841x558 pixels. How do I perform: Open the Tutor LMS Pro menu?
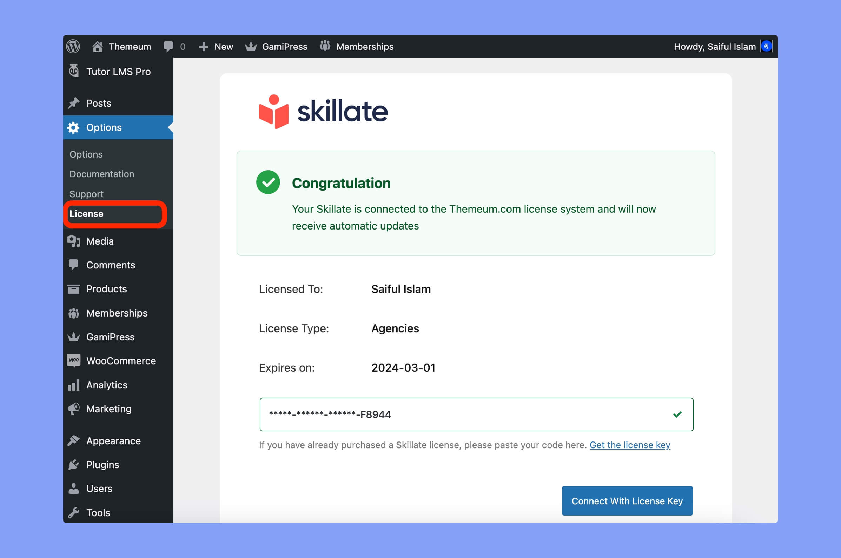[119, 72]
